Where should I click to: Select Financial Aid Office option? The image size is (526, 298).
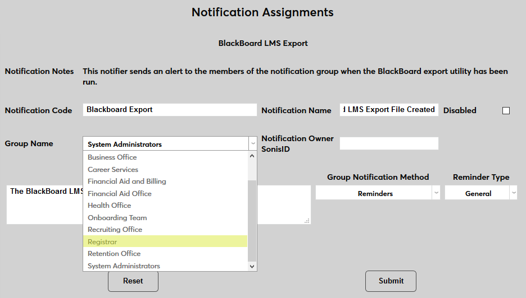pyautogui.click(x=165, y=194)
